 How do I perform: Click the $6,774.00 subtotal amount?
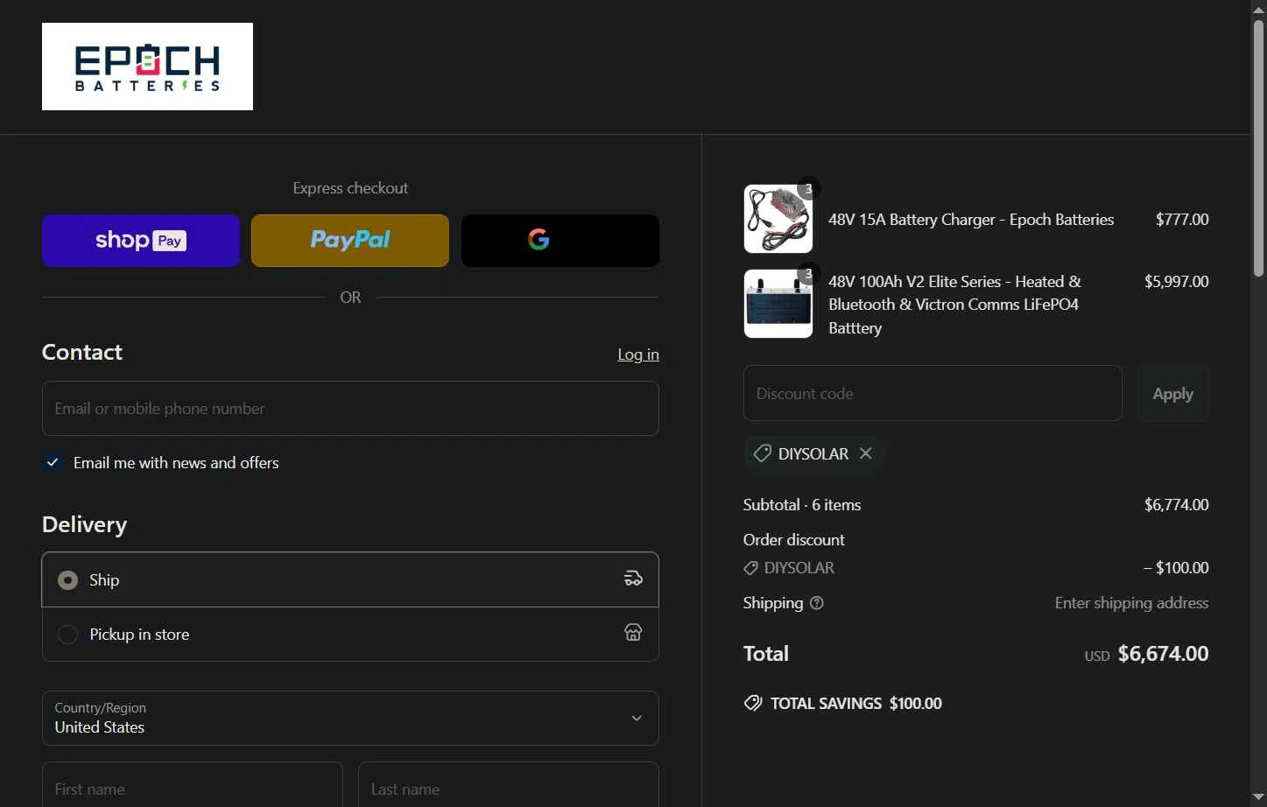point(1176,505)
